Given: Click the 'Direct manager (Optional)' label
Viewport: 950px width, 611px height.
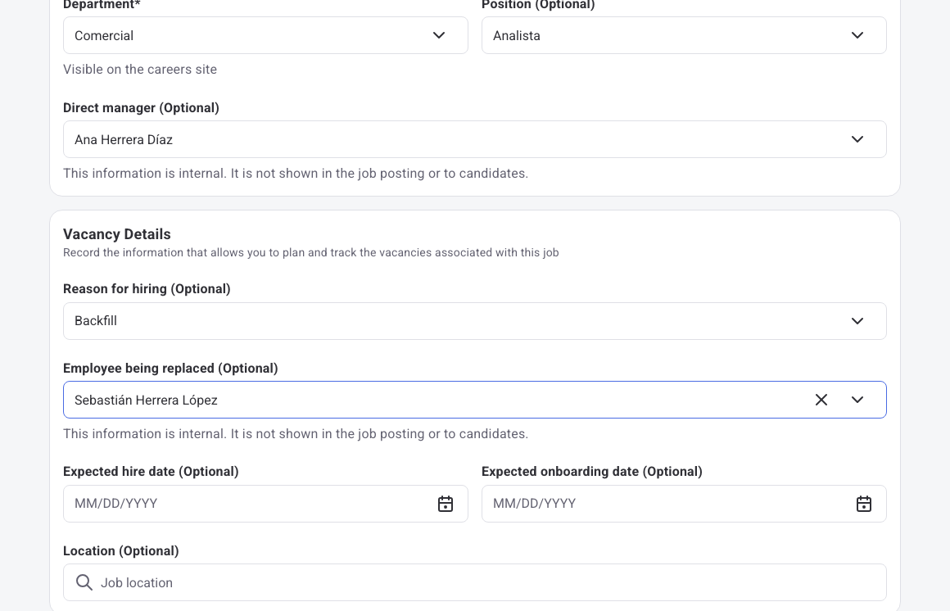Looking at the screenshot, I should (x=141, y=108).
